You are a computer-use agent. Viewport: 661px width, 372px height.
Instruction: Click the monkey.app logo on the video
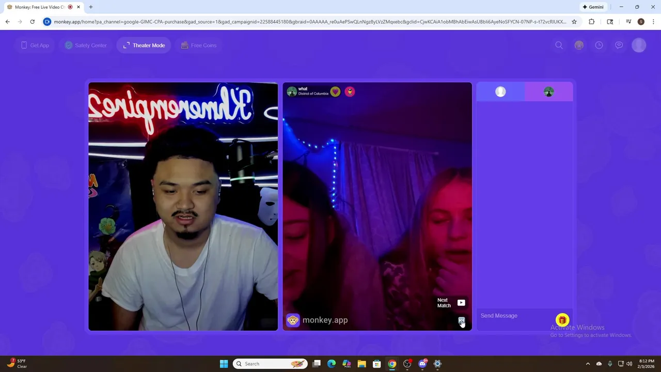(x=317, y=320)
